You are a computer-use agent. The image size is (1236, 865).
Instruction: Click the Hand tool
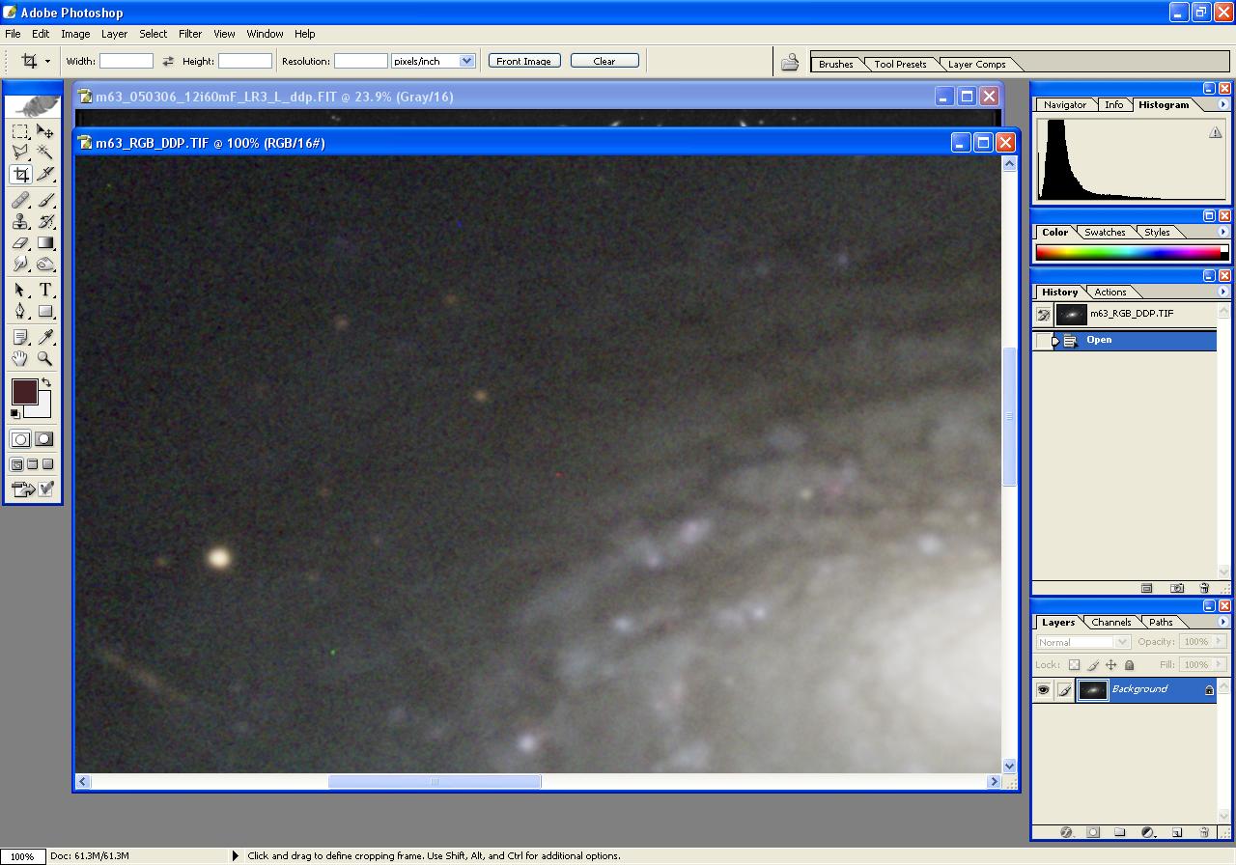20,358
